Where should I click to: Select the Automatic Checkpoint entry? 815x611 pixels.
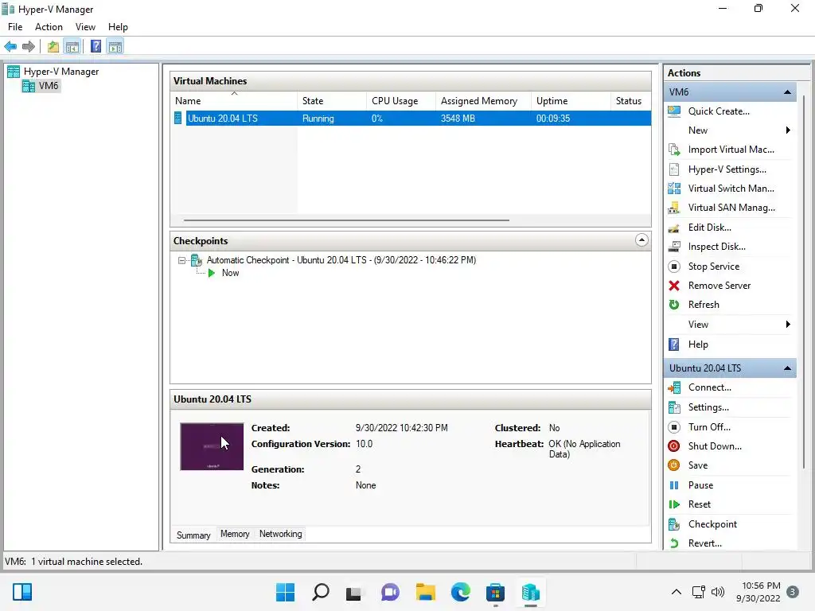coord(341,260)
